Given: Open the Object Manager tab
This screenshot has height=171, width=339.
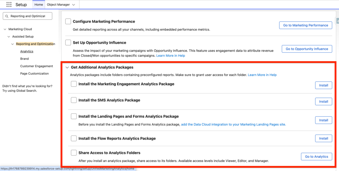Looking at the screenshot, I should (x=58, y=5).
